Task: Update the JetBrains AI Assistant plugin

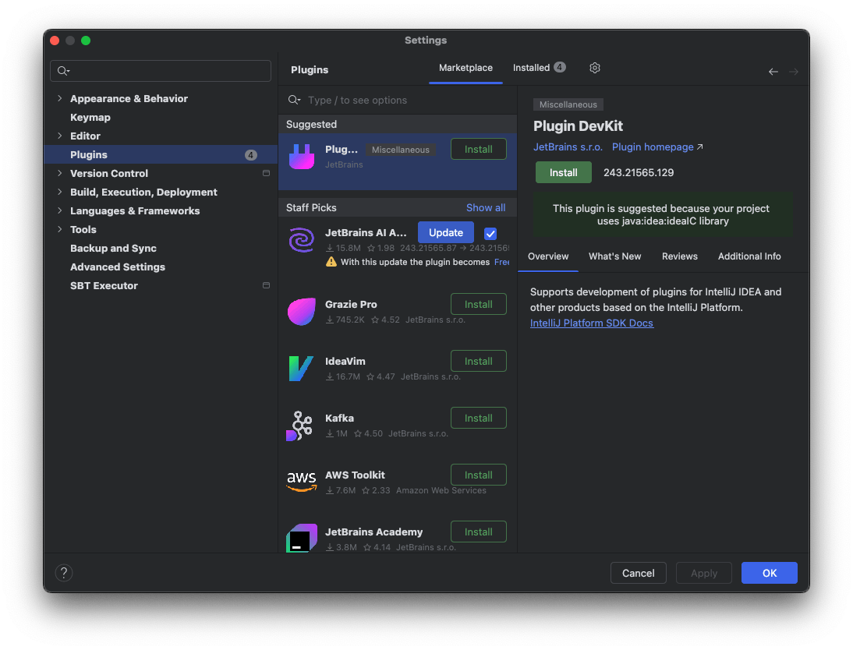Action: click(x=445, y=233)
